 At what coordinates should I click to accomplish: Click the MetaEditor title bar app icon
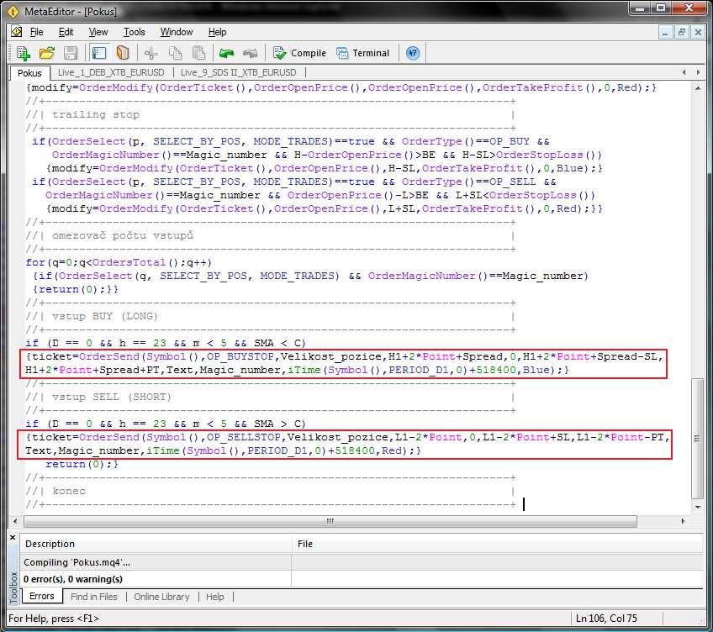tap(13, 12)
